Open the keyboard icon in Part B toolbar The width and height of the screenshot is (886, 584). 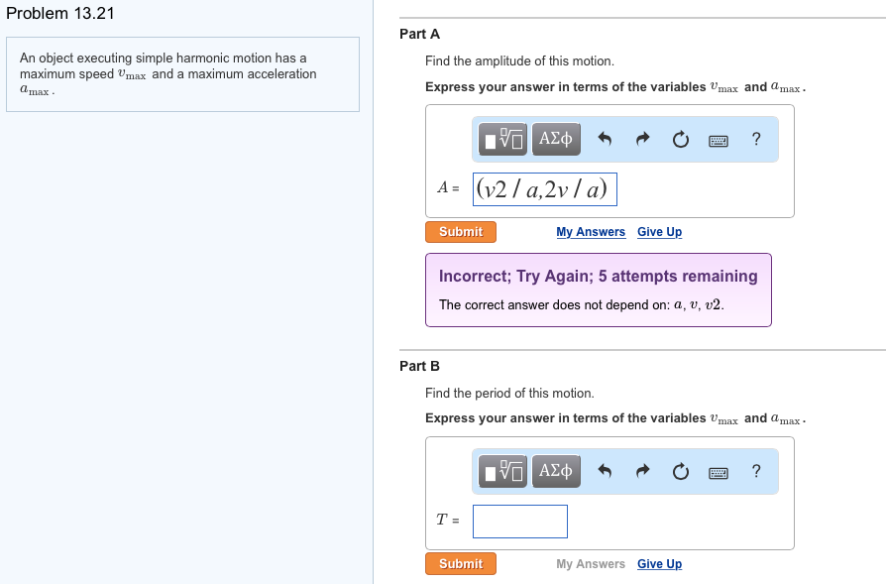tap(720, 471)
